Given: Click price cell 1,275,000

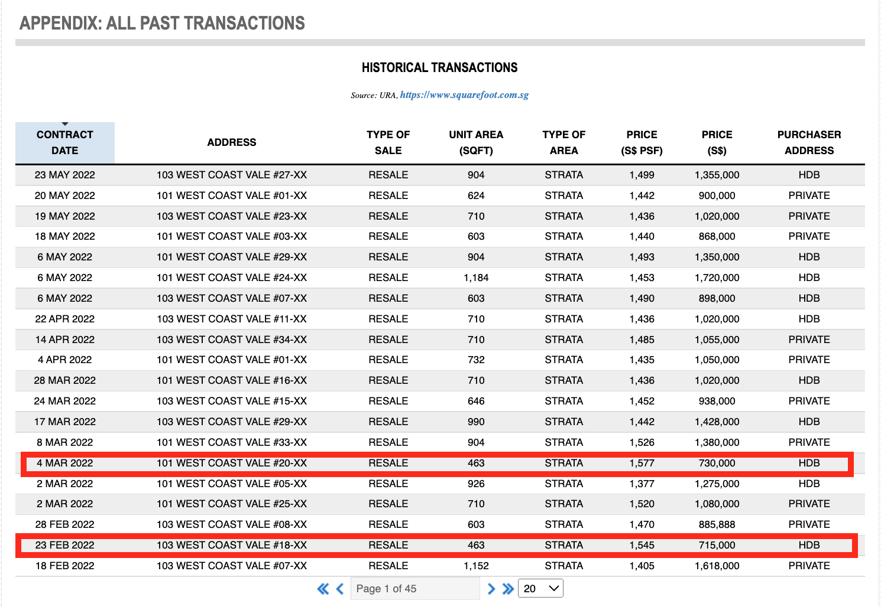Looking at the screenshot, I should click(717, 484).
